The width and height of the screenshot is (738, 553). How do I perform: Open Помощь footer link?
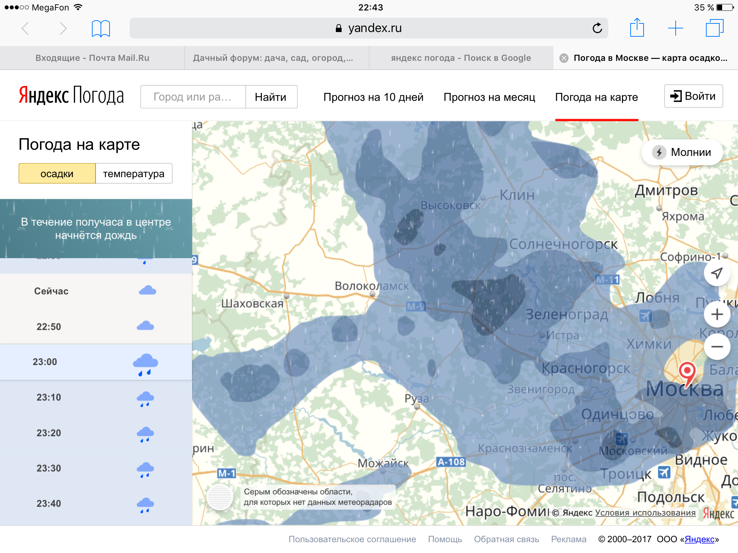pos(445,539)
